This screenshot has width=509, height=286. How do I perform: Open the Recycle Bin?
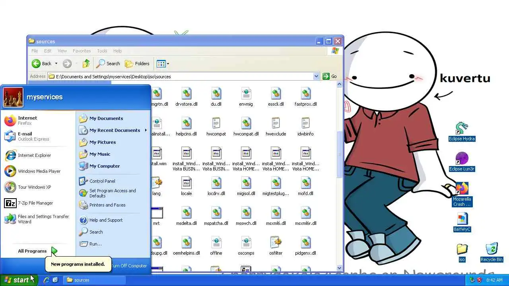click(x=492, y=253)
